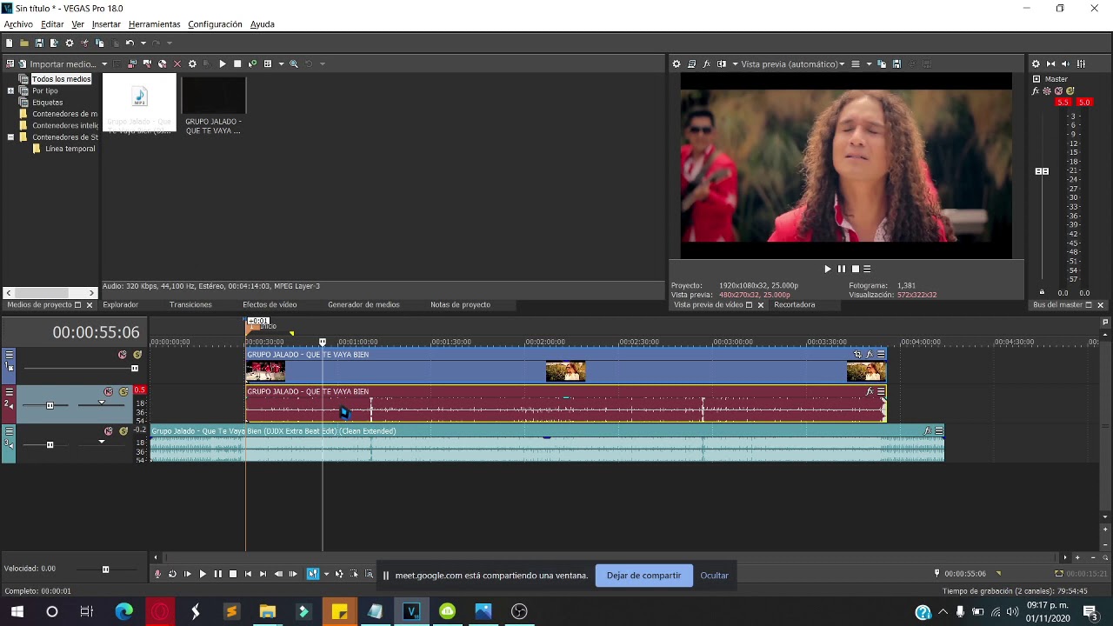This screenshot has height=626, width=1113.
Task: Stop media preview in Project Media toolbar
Action: coord(237,63)
